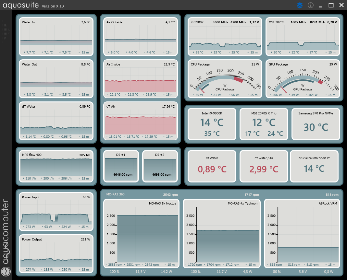The height and width of the screenshot is (280, 347).
Task: Click the MSI 2070S frequency chart
Action: [x=303, y=37]
